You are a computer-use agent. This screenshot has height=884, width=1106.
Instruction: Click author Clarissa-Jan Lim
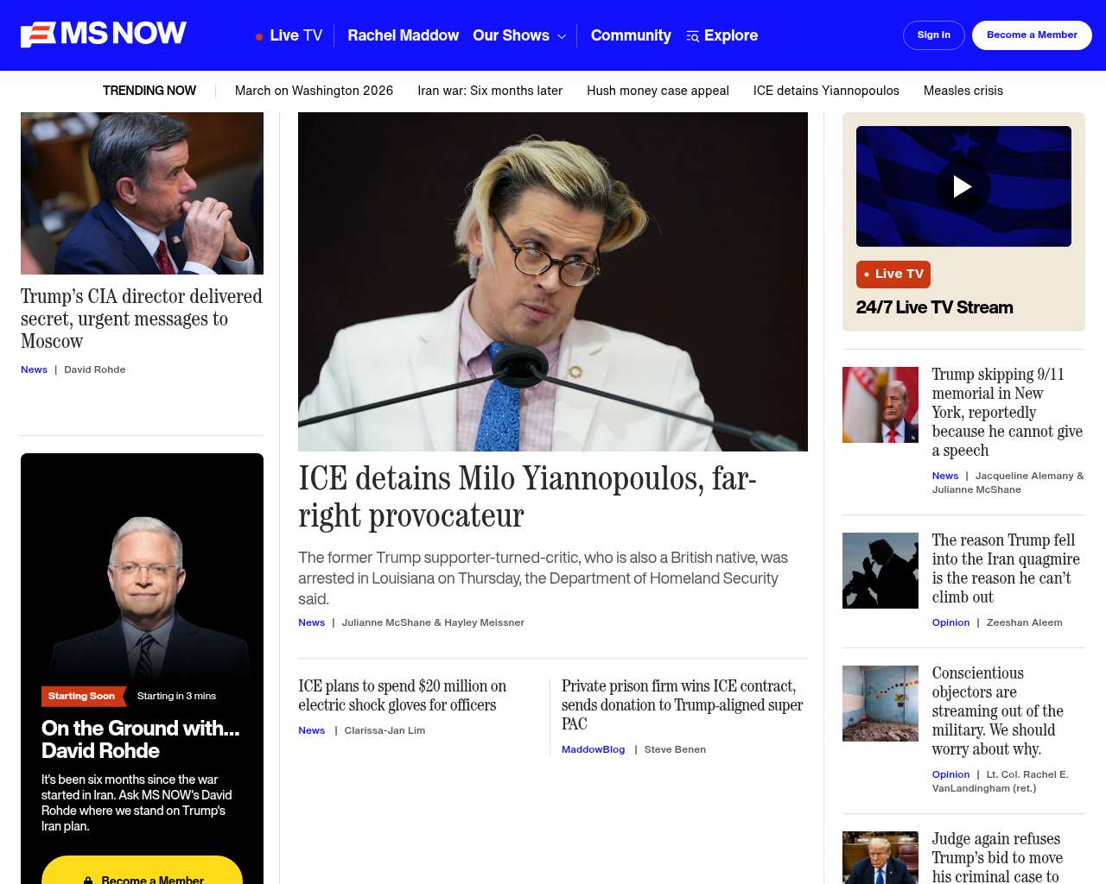(x=385, y=730)
